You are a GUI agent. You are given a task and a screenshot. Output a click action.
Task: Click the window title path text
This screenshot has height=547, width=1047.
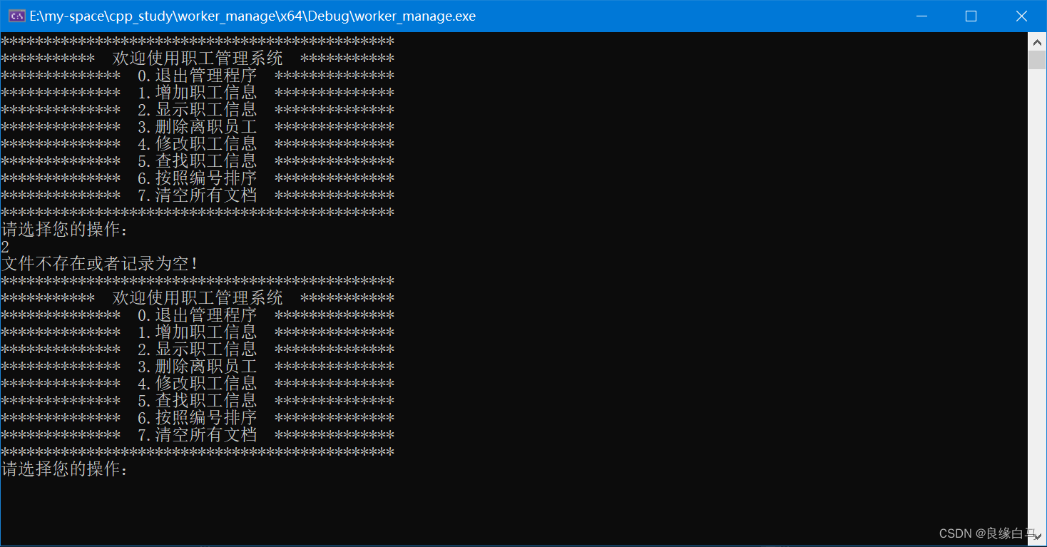click(x=252, y=16)
